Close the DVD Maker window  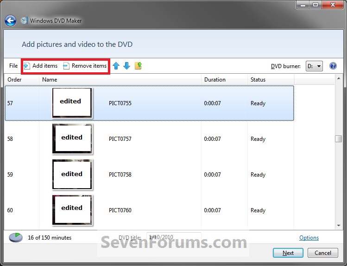pyautogui.click(x=333, y=5)
